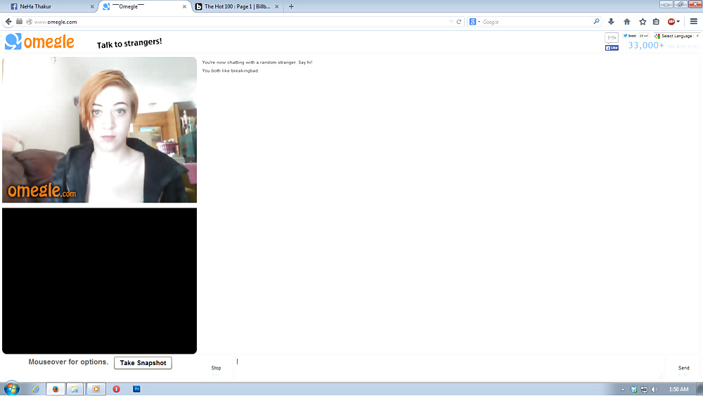Open Internet Explorer from the taskbar
703x396 pixels.
click(35, 389)
